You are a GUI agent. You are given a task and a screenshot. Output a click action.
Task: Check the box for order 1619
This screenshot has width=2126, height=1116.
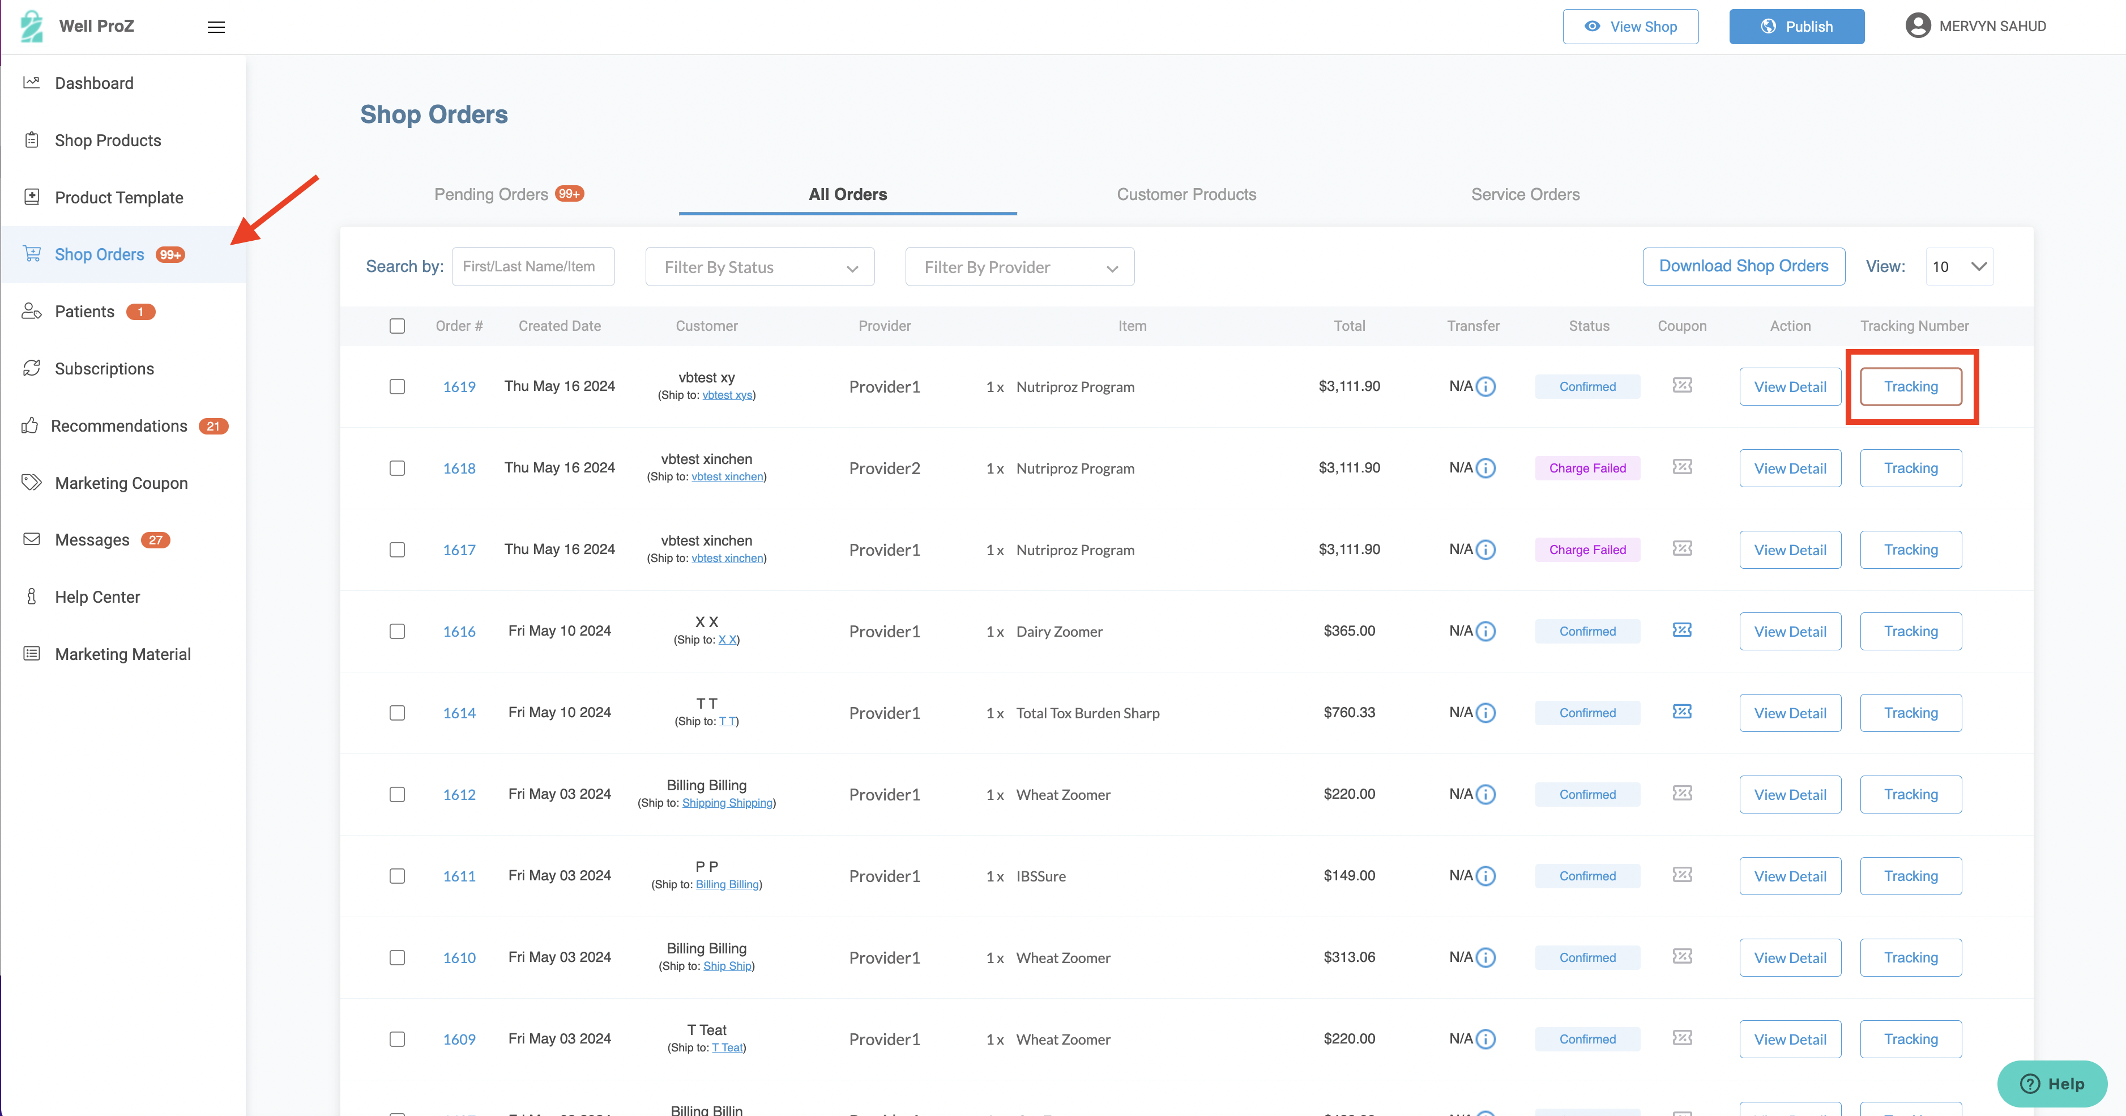397,386
